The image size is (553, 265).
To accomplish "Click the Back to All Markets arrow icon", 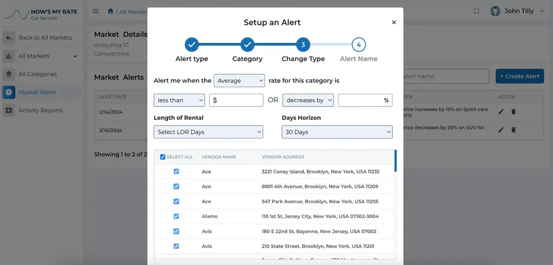I will tap(9, 38).
